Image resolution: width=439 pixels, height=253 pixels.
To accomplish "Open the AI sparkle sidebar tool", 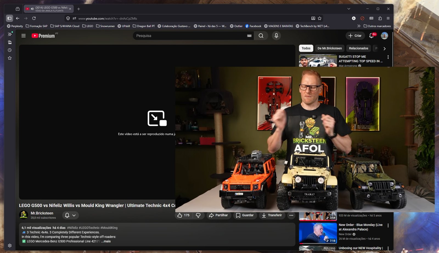I will tap(10, 34).
